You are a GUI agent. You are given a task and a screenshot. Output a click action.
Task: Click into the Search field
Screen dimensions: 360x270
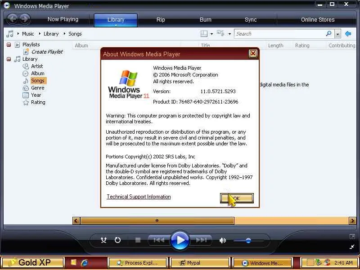(279, 34)
